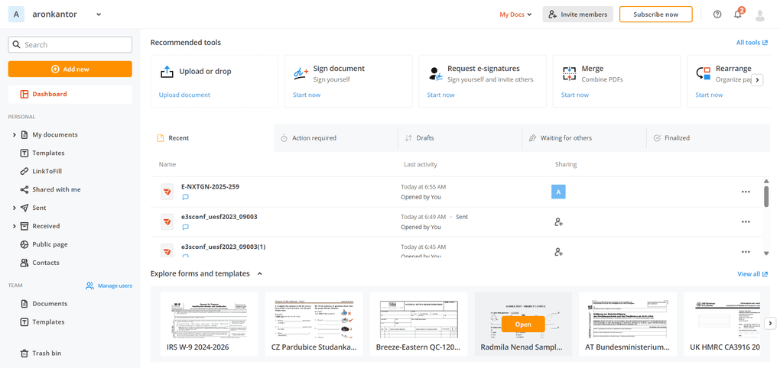Collapse Explore forms and templates section
This screenshot has height=368, width=780.
(260, 273)
